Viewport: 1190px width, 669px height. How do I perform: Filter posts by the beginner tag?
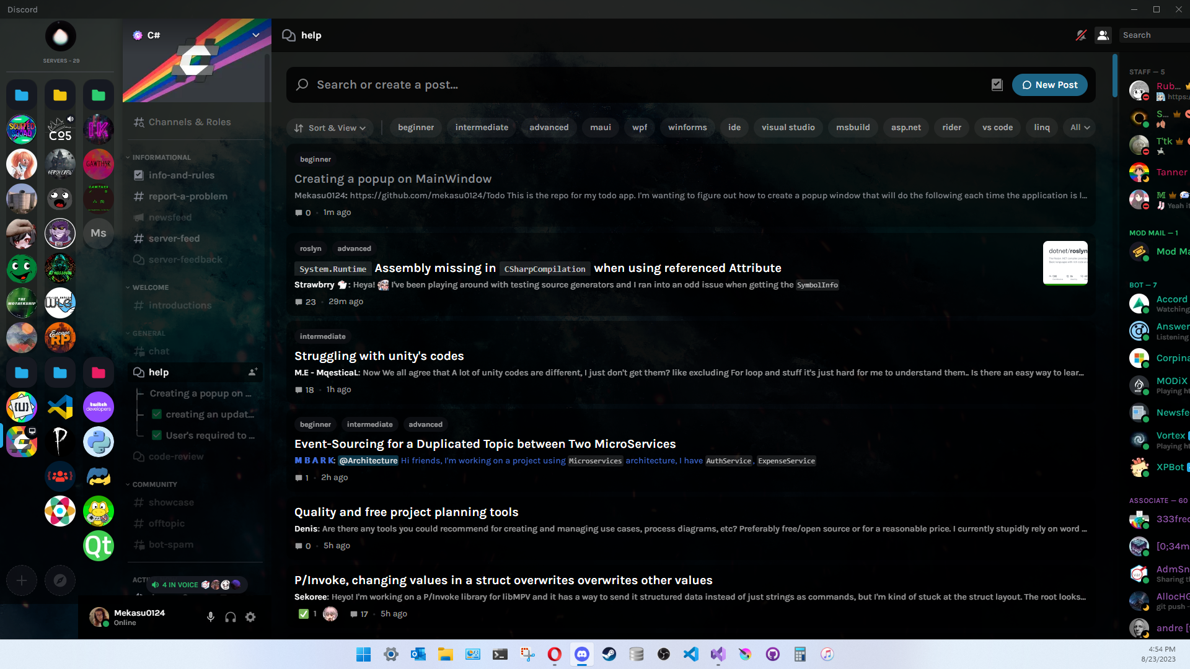[415, 128]
